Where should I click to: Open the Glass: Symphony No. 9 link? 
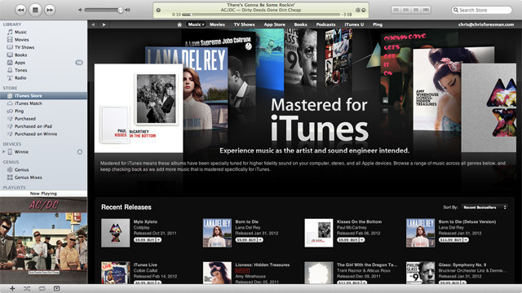[462, 265]
